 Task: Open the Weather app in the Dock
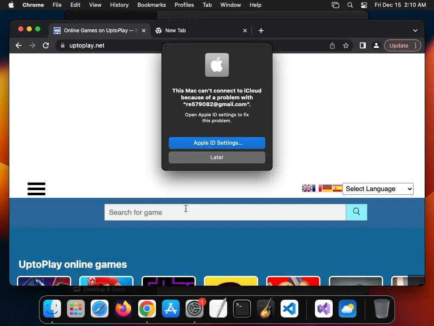(348, 309)
